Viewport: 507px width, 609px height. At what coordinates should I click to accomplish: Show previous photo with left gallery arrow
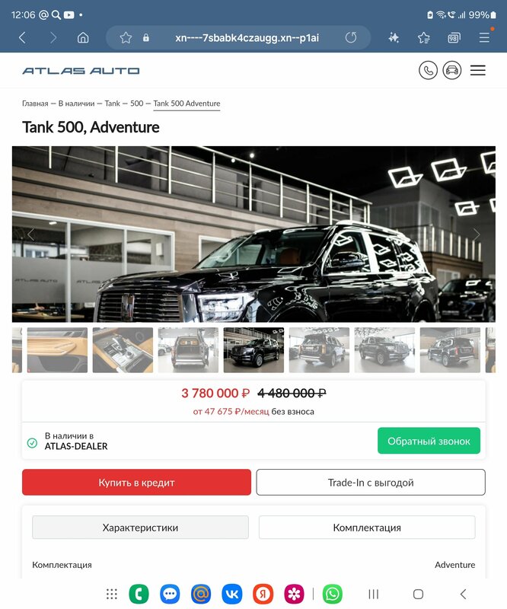point(30,234)
